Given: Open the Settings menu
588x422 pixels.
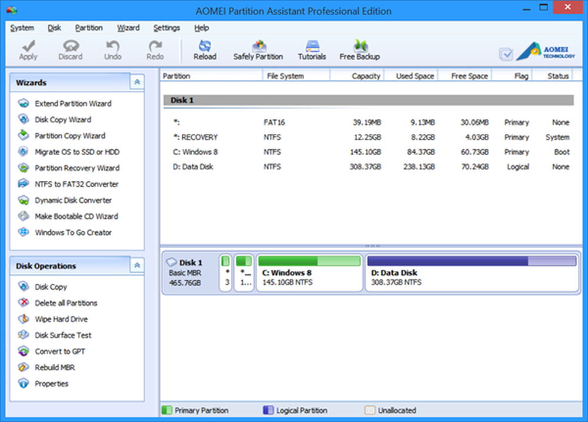Looking at the screenshot, I should [x=166, y=28].
